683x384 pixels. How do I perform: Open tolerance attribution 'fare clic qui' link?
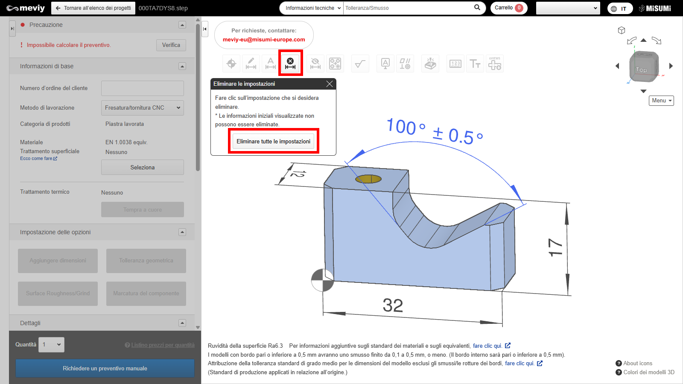[x=523, y=363]
